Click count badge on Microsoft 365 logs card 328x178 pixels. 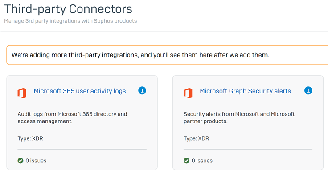click(x=142, y=91)
